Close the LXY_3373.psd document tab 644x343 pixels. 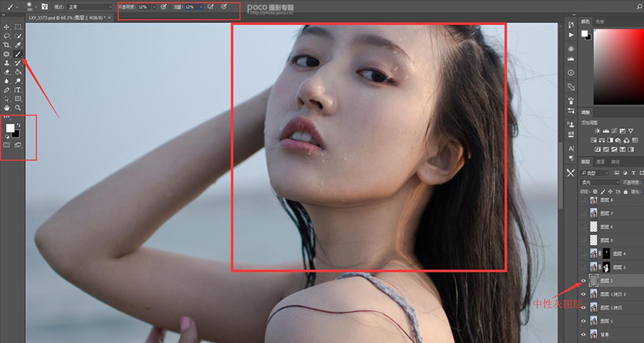(109, 18)
